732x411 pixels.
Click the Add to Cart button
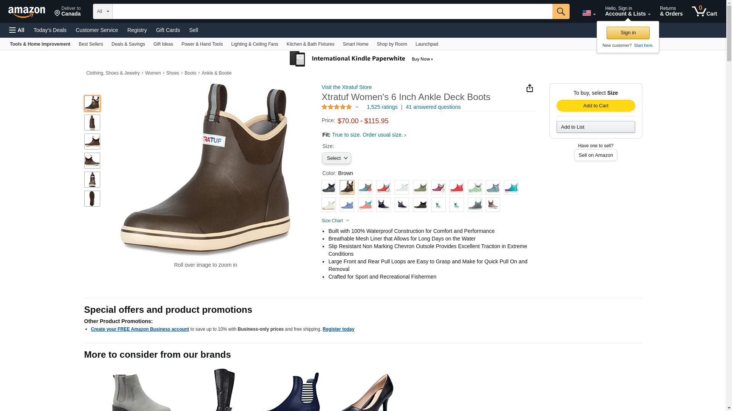pos(596,105)
